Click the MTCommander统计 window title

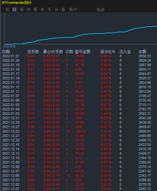pos(17,3)
